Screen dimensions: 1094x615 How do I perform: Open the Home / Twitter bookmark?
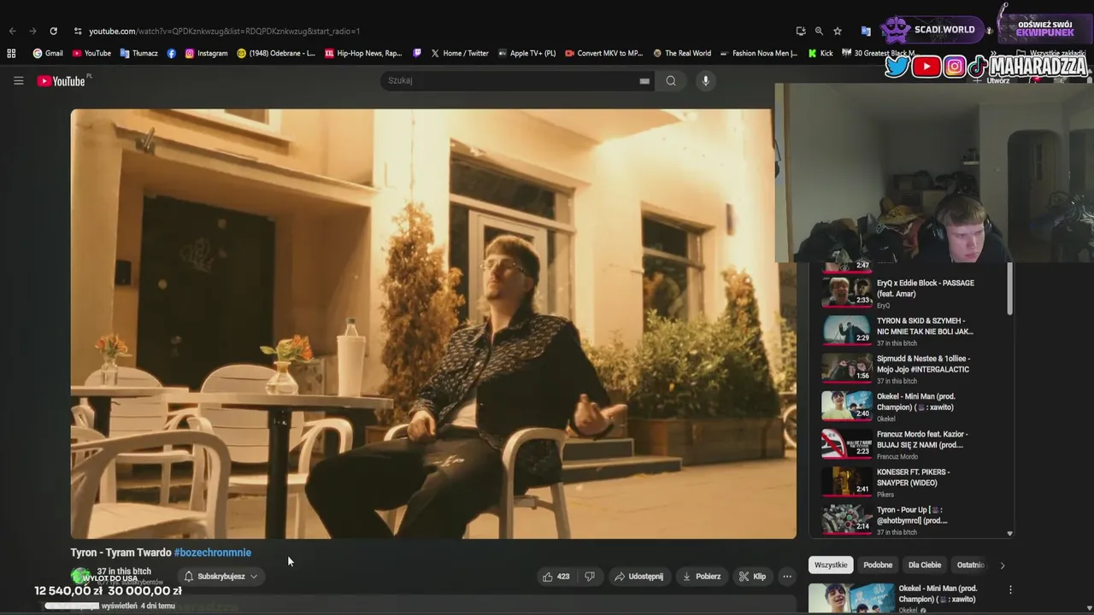point(460,53)
